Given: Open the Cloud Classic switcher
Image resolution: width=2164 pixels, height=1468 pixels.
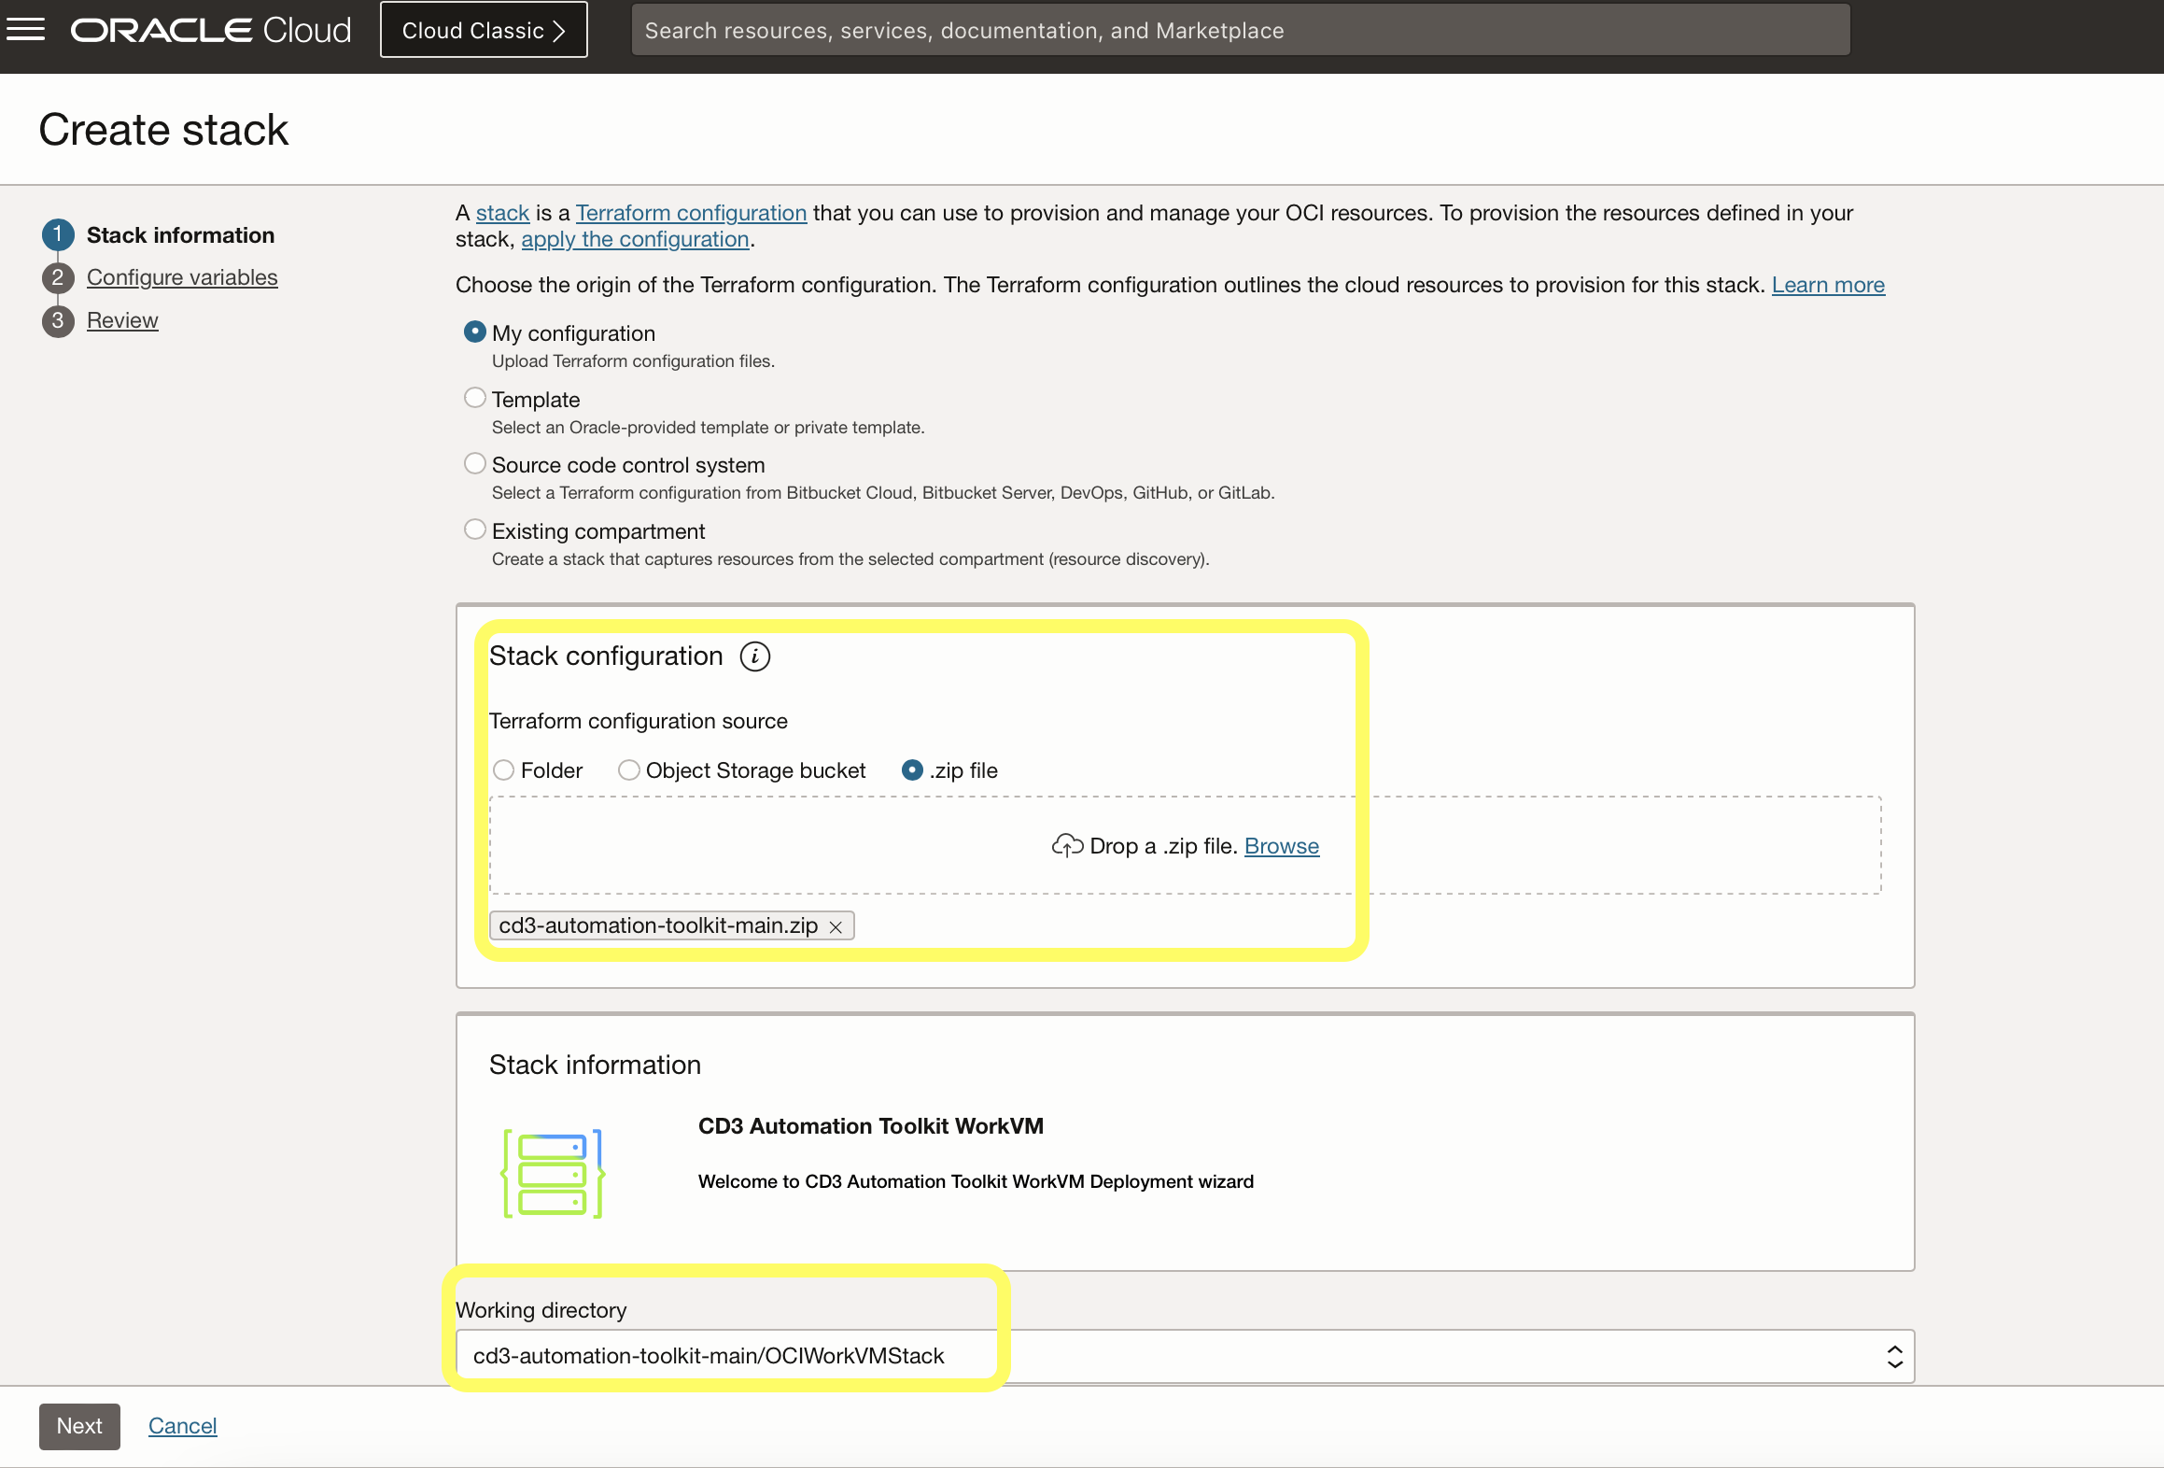Looking at the screenshot, I should pos(484,30).
